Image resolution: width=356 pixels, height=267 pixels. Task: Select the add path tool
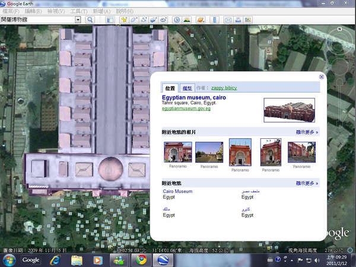click(144, 20)
